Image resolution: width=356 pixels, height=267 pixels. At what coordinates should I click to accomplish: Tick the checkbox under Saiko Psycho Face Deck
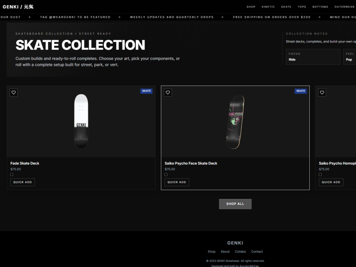pyautogui.click(x=166, y=174)
